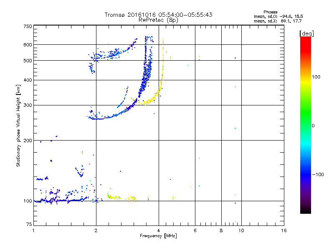Click the 'Frequency [MHz]' axis label
Viewport: 334px width, 251px height.
point(158,236)
